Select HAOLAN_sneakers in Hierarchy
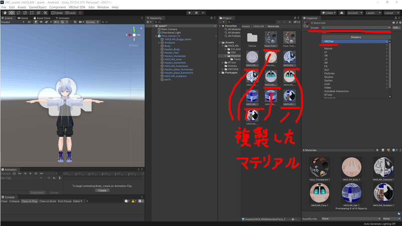 (175, 76)
